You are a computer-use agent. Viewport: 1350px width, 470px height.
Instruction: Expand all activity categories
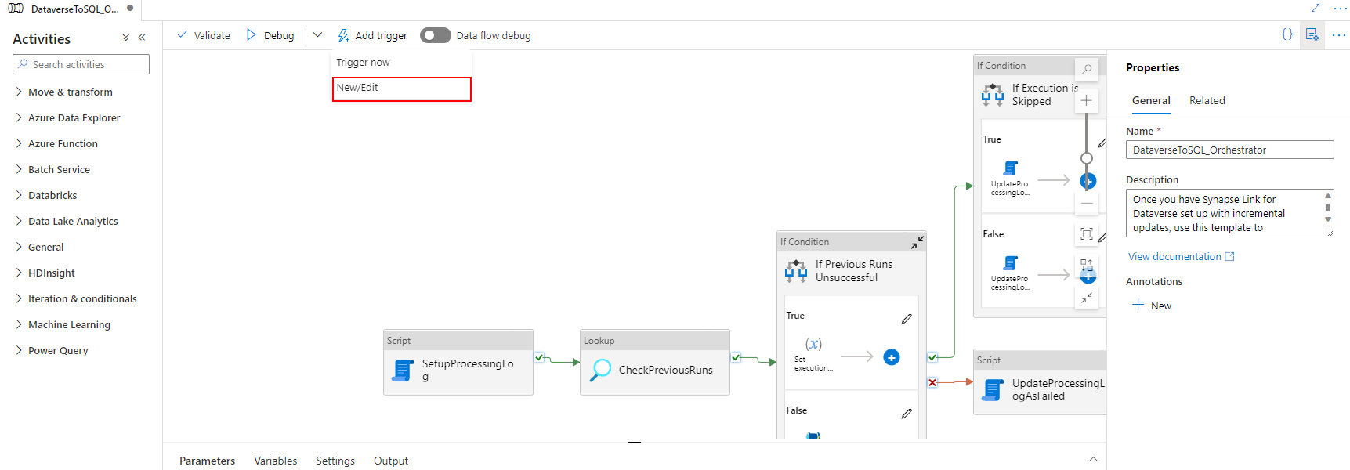pyautogui.click(x=125, y=38)
